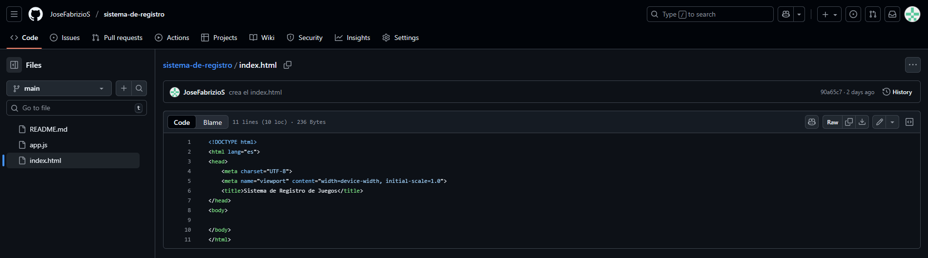Ask Copilot about this file icon

pos(812,122)
